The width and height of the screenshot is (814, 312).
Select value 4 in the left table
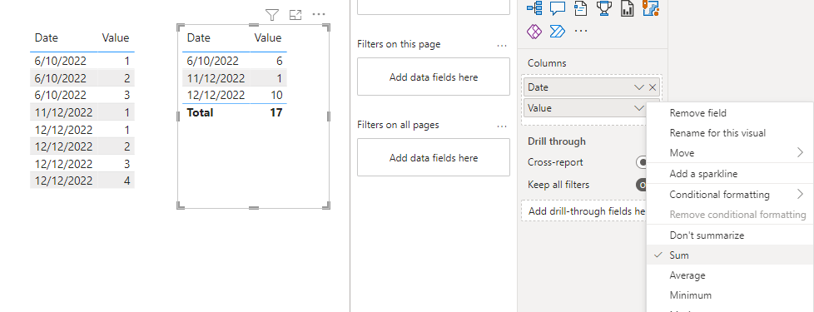coord(127,181)
